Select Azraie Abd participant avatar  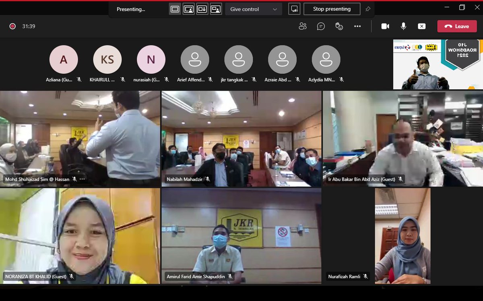(282, 60)
